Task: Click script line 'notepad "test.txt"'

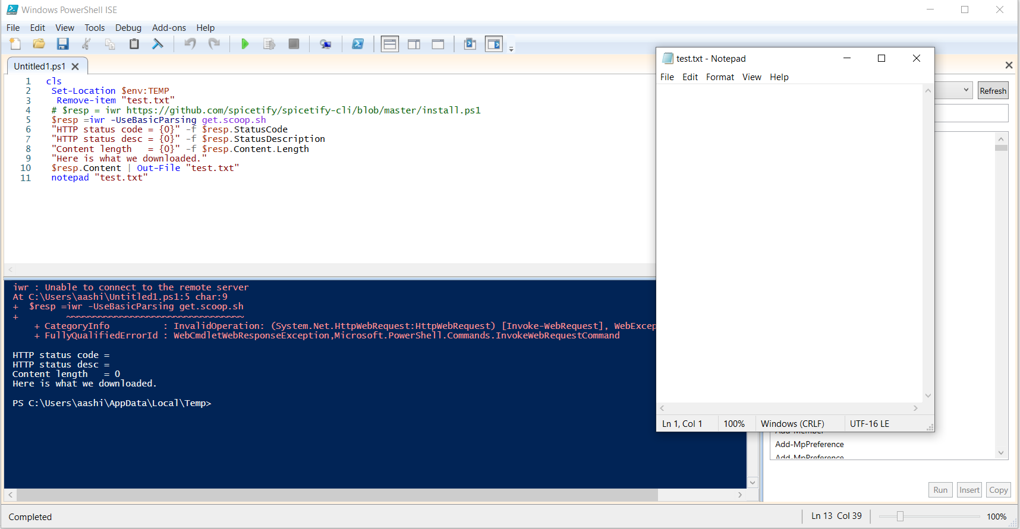Action: 99,178
